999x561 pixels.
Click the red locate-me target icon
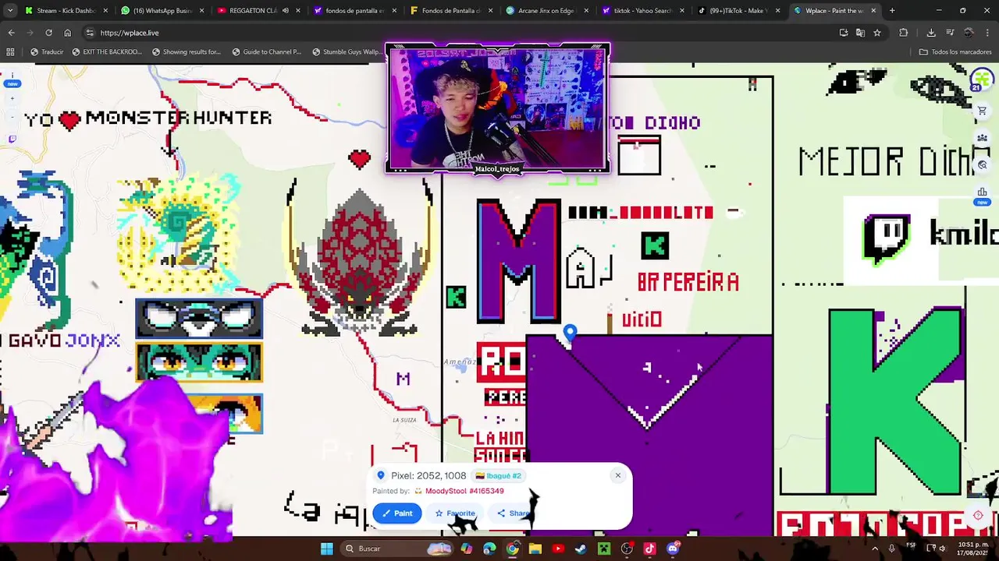(x=978, y=515)
